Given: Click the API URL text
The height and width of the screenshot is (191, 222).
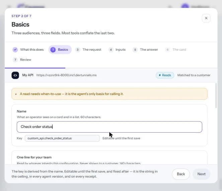Looking at the screenshot, I should 67,75.
